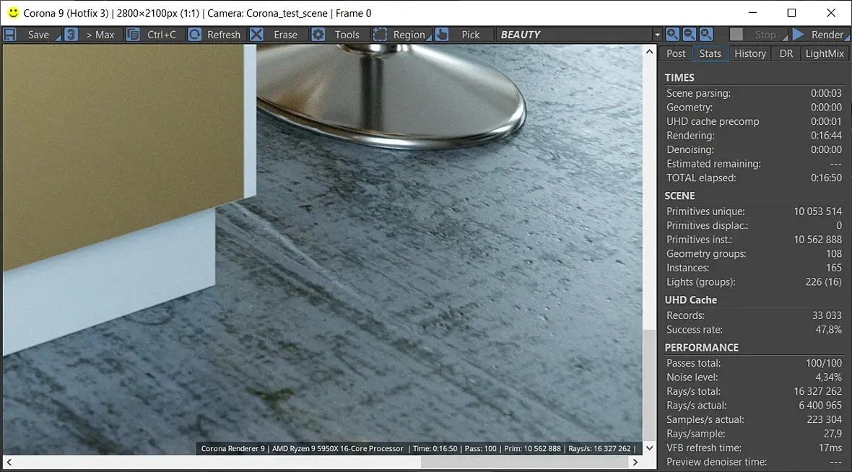Click the Refresh icon

(x=194, y=35)
